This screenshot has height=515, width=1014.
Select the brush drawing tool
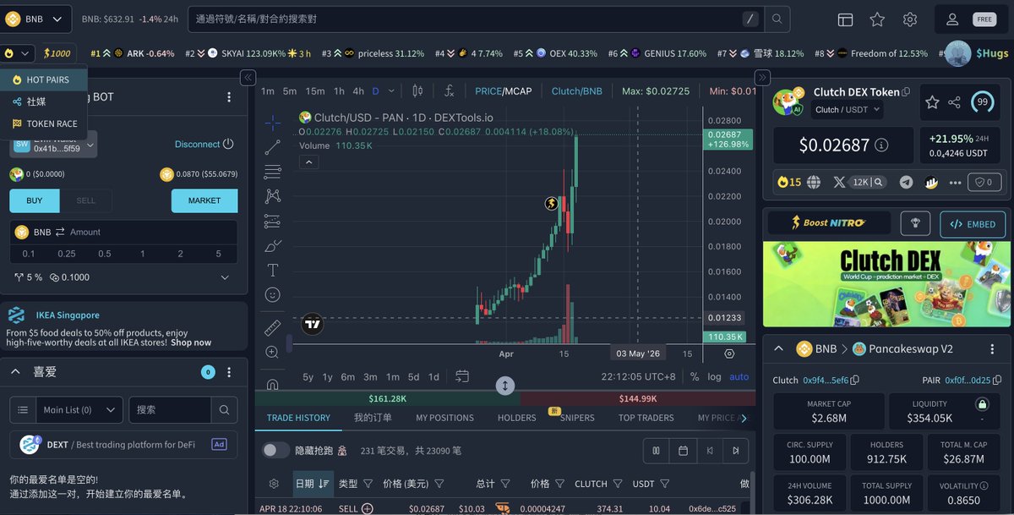[x=272, y=246]
